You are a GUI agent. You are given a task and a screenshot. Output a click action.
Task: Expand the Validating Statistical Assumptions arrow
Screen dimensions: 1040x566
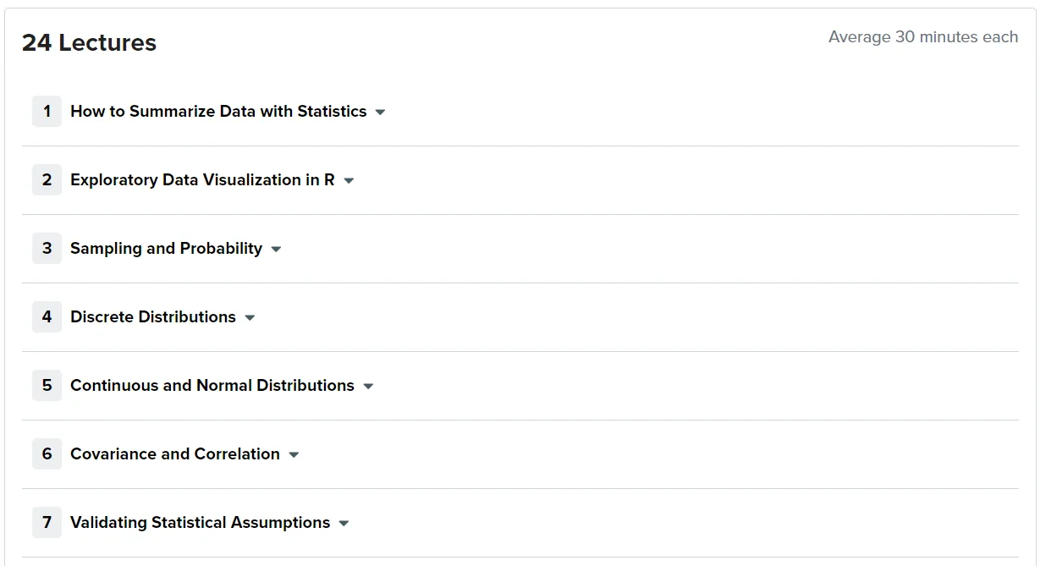344,524
